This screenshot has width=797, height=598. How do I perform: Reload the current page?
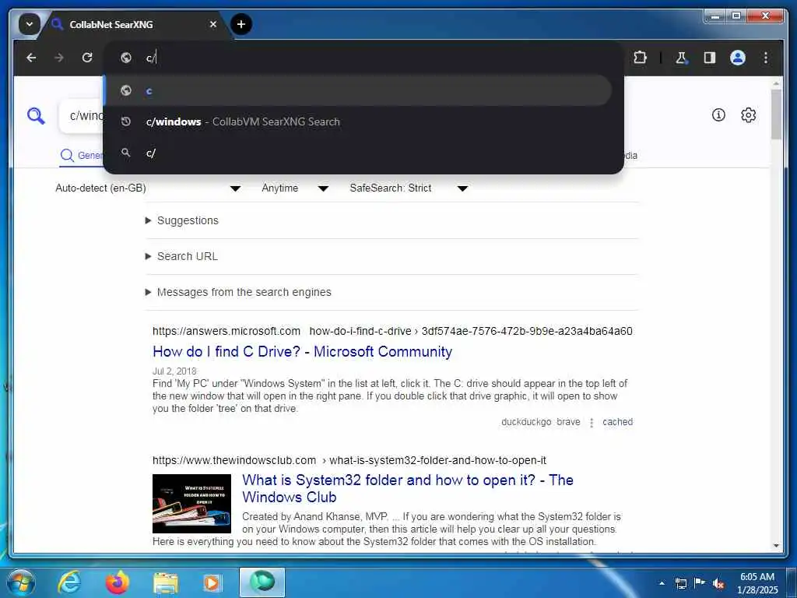pos(87,58)
